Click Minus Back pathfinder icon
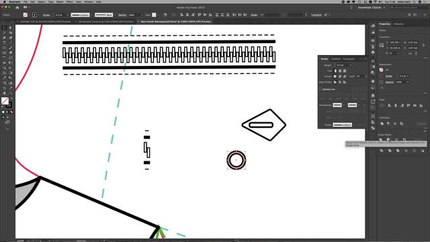Image resolution: width=430 pixels, height=242 pixels. pos(423,151)
